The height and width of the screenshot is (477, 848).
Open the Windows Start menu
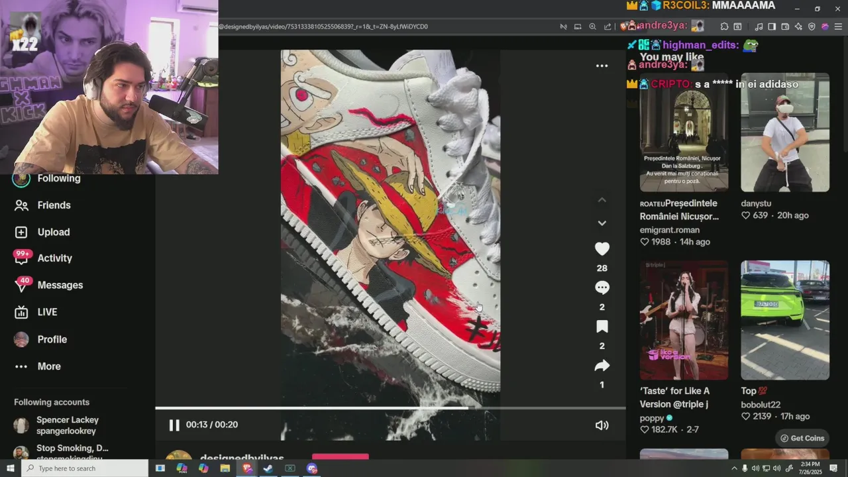click(11, 468)
